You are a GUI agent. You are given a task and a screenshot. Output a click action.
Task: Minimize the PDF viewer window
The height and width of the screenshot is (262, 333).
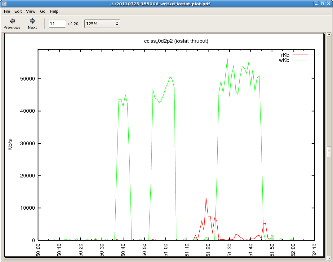point(316,4)
